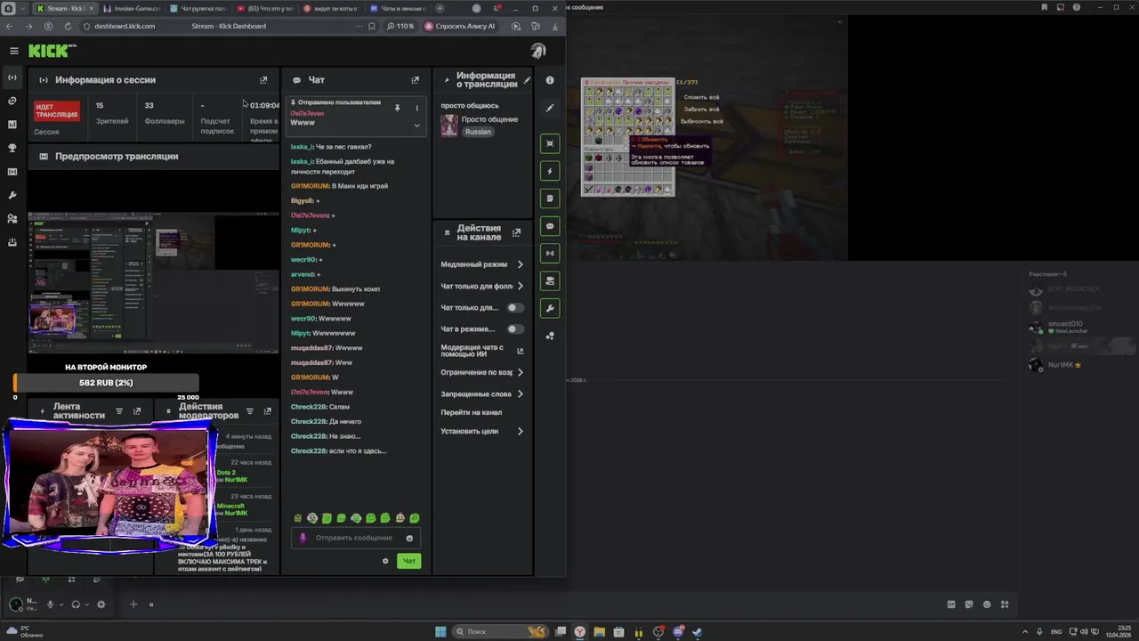
Task: Click the three-dots cluster icon below wrench
Action: pyautogui.click(x=550, y=336)
